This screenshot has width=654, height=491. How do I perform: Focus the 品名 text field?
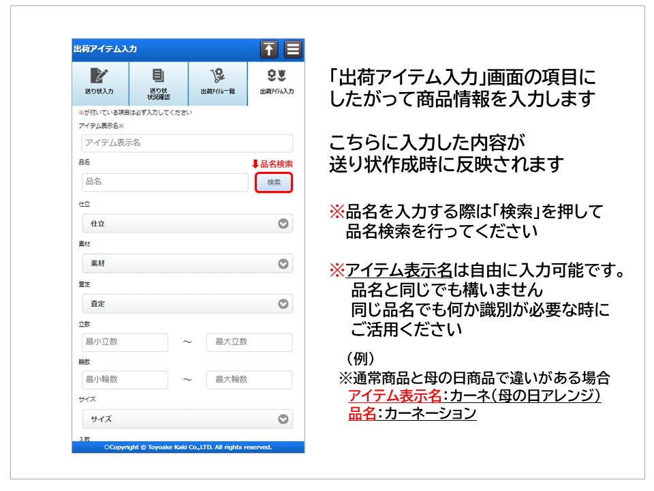point(164,182)
